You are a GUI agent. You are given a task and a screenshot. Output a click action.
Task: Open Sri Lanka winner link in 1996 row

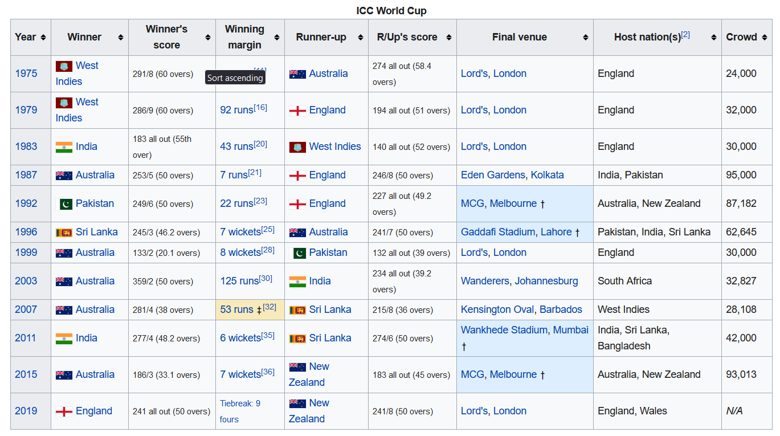[x=97, y=232]
